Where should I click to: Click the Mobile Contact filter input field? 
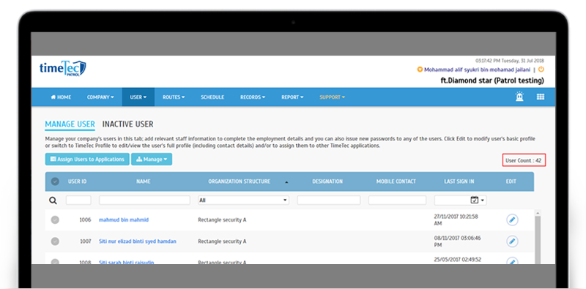[x=397, y=200]
